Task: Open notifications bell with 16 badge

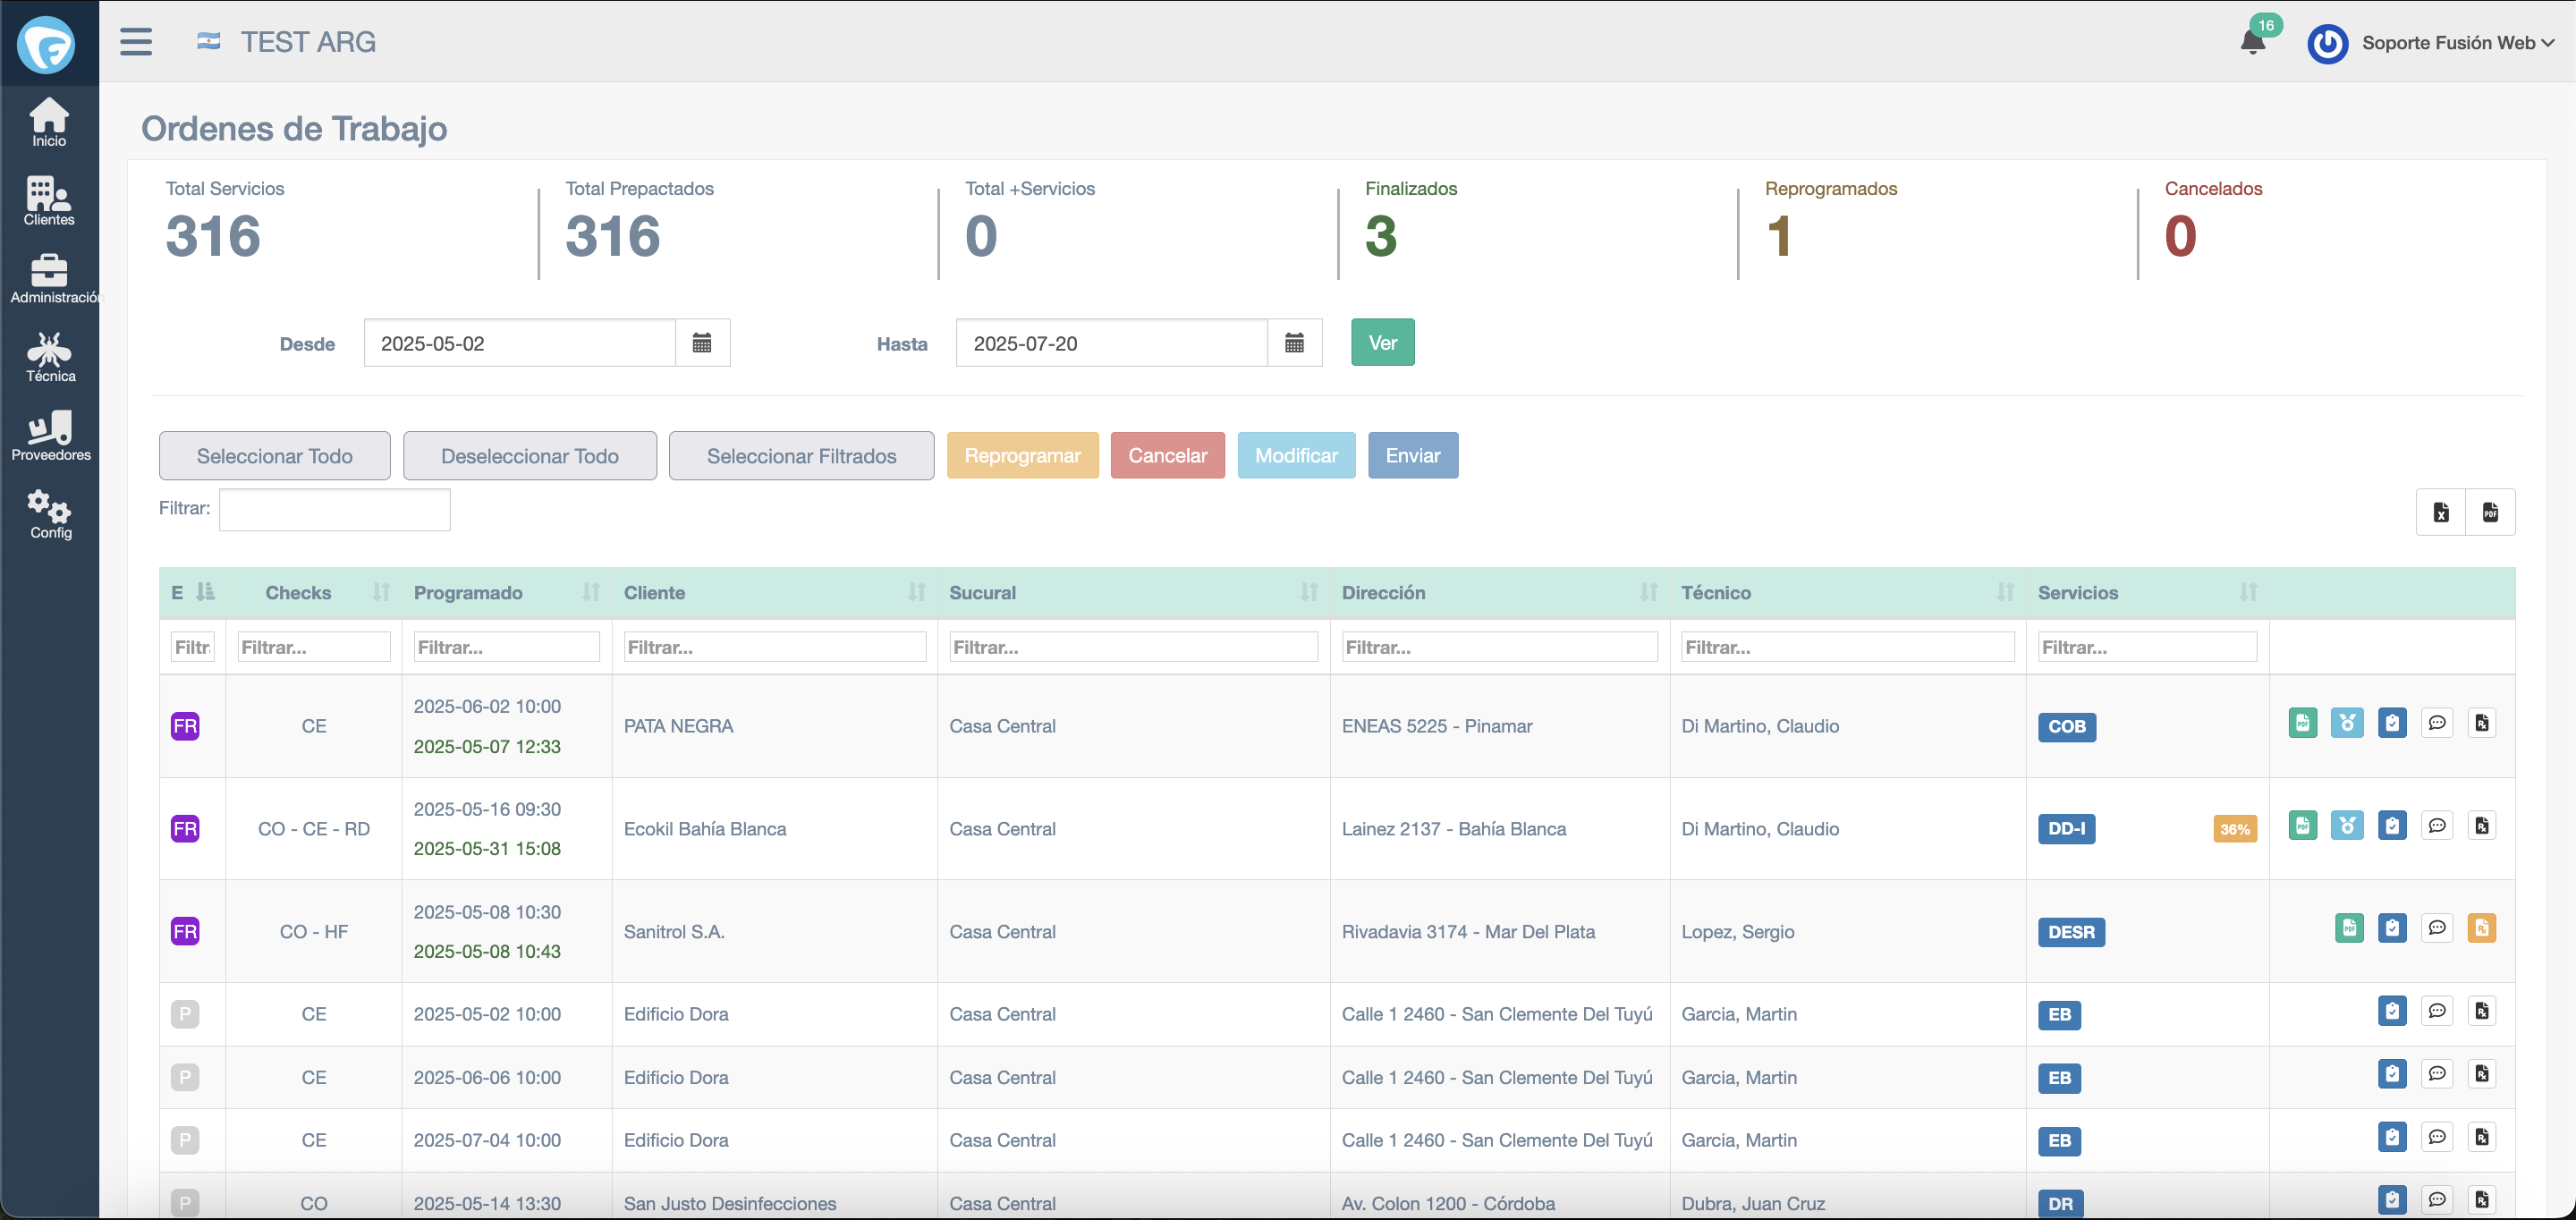Action: point(2253,42)
